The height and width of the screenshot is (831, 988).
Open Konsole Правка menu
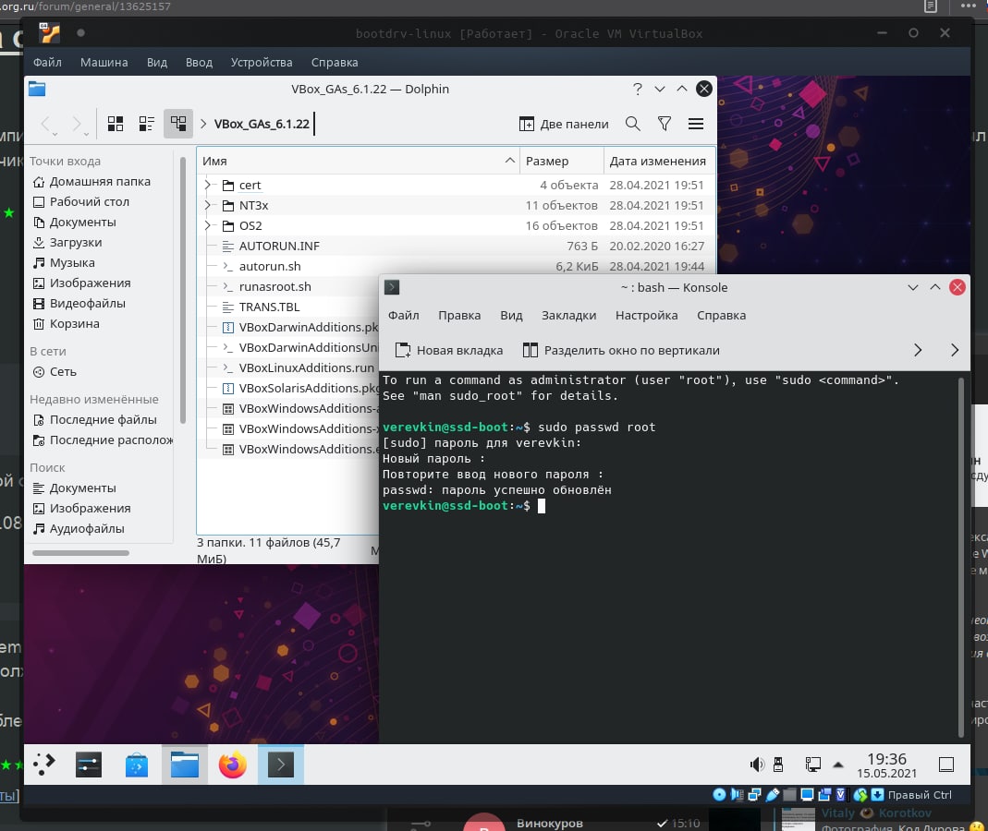pos(459,316)
